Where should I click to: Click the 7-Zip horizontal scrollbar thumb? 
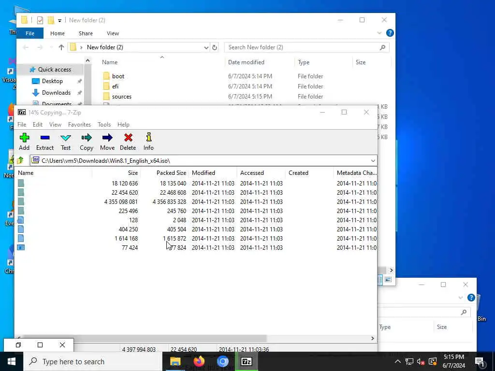coord(145,339)
